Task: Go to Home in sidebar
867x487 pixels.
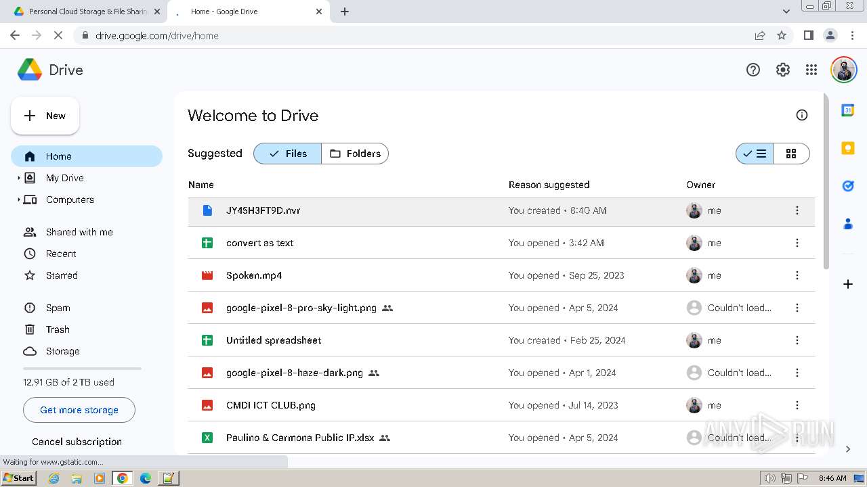Action: [87, 156]
